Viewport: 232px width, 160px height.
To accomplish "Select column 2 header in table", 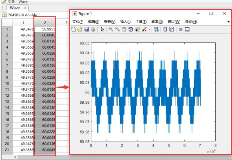I will 45,23.
